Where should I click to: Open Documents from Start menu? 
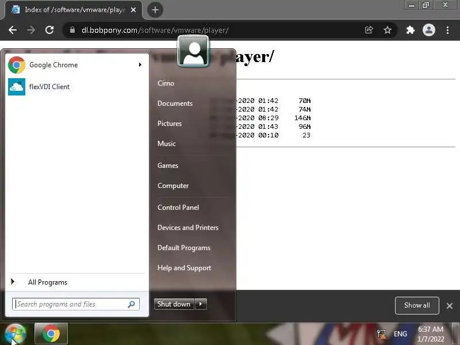coord(175,103)
